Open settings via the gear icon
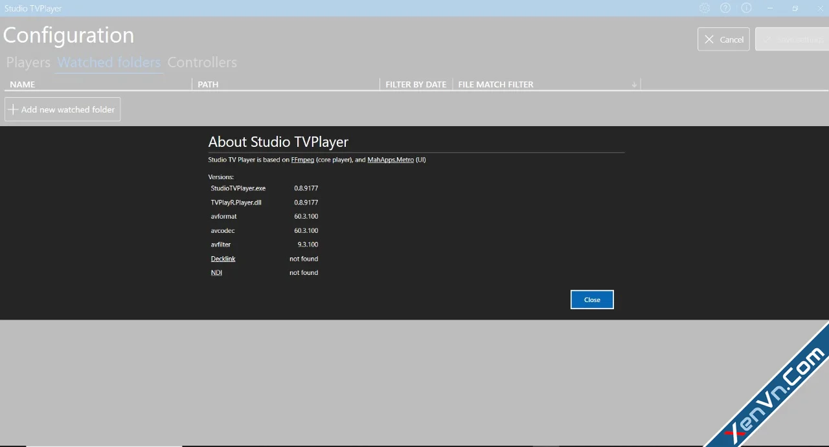Viewport: 829px width, 447px height. point(705,8)
